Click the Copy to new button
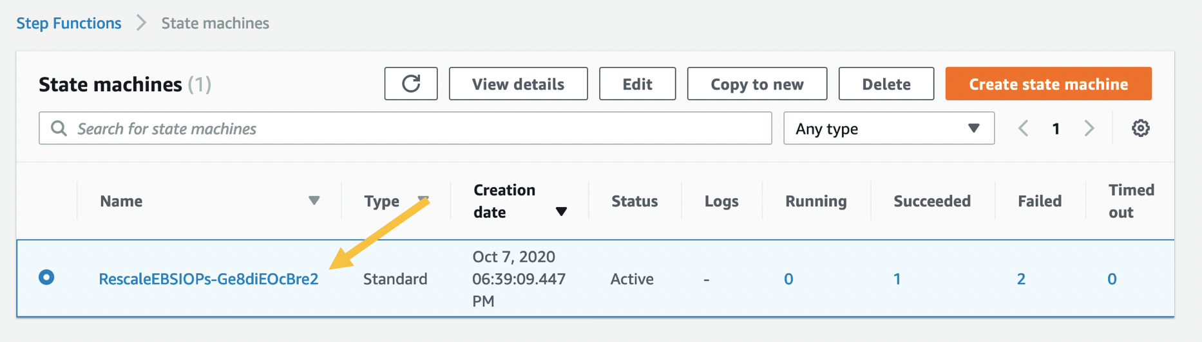 pyautogui.click(x=757, y=84)
